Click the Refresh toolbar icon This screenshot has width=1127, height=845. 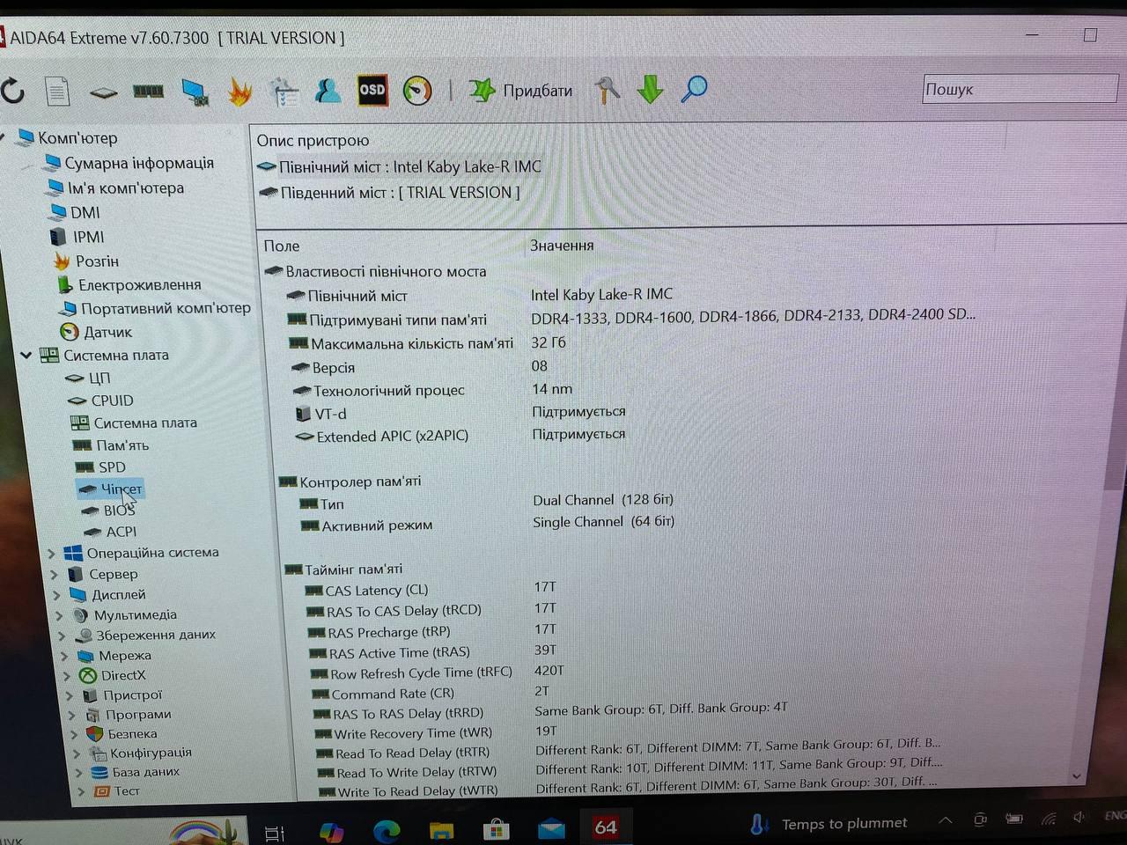tap(12, 90)
